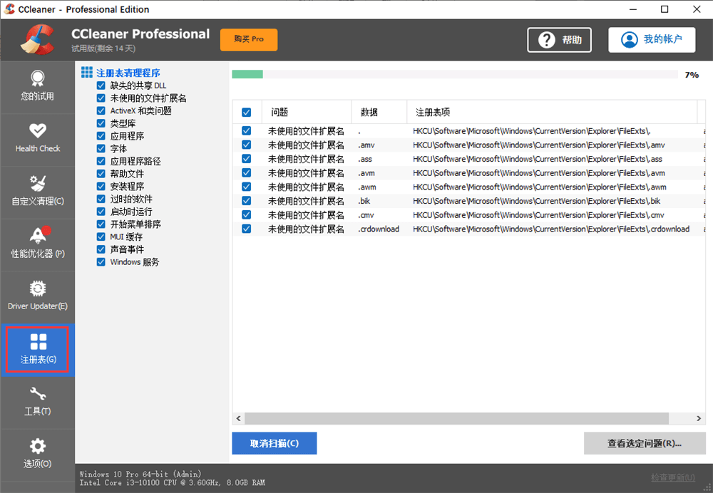Open 帮助 help button
This screenshot has height=493, width=713.
click(560, 40)
